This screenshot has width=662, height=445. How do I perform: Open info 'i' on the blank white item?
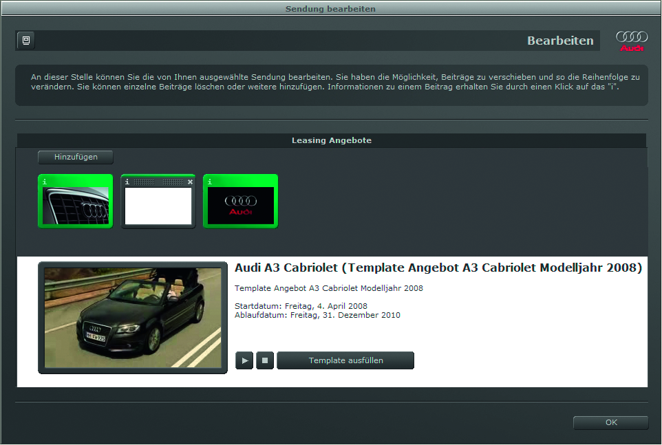[127, 182]
